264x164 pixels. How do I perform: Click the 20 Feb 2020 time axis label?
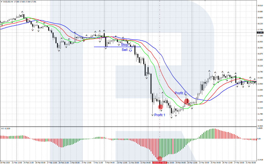pyautogui.click(x=5, y=162)
